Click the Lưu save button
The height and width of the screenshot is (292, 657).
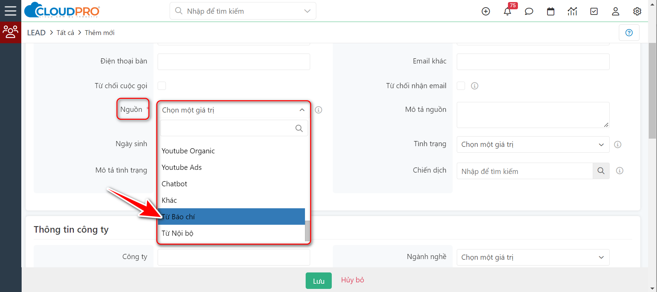coord(319,281)
